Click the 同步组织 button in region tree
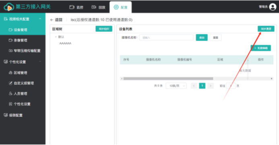 click(104, 29)
